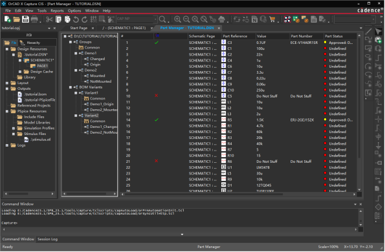Image resolution: width=385 pixels, height=252 pixels.
Task: Click the Redo arrow icon
Action: [x=85, y=19]
